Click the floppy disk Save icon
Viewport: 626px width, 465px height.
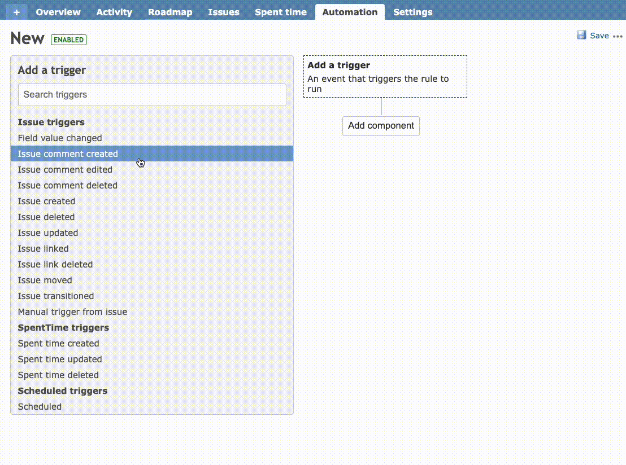(582, 35)
